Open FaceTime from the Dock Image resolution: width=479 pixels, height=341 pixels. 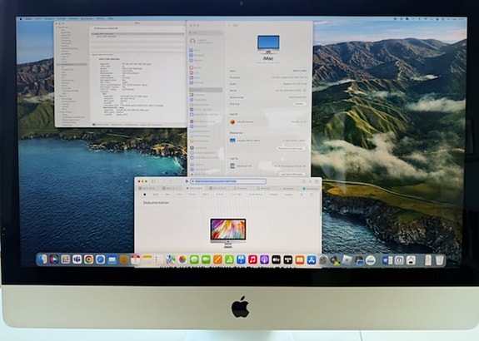coord(206,259)
